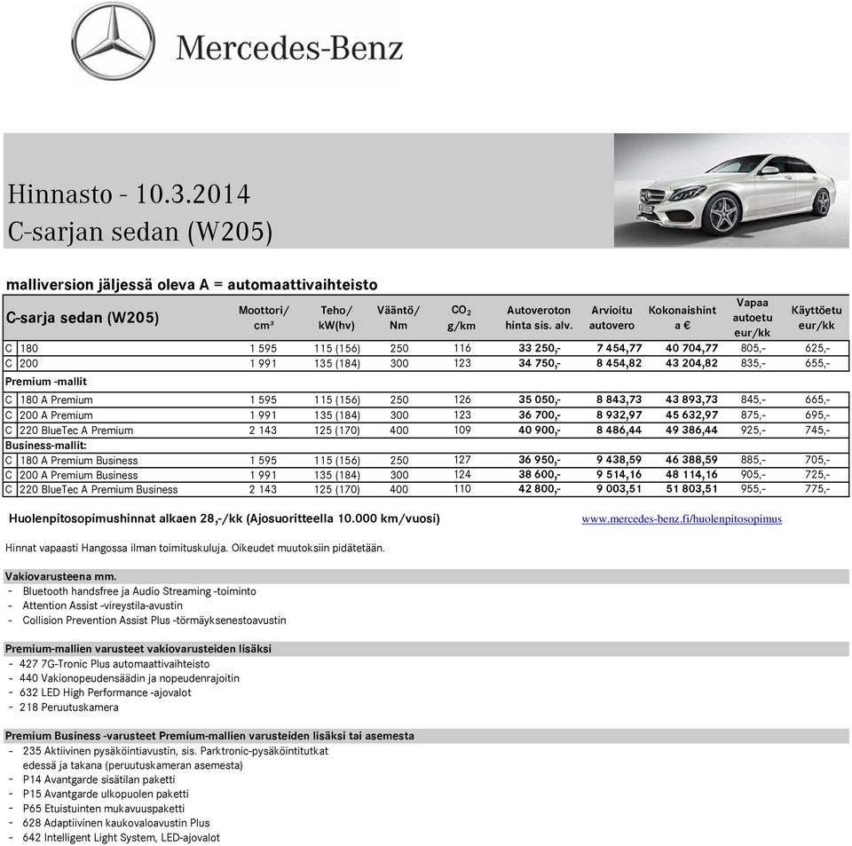Image resolution: width=852 pixels, height=846 pixels.
Task: Click the Mercedes-Benz star logo
Action: 113,42
